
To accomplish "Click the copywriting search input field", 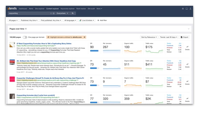I will (29, 13).
